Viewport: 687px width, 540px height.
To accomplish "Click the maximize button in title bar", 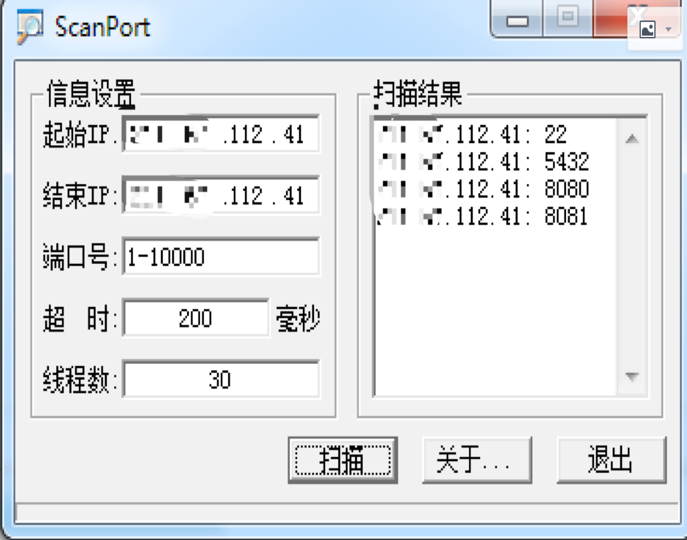I will 568,17.
